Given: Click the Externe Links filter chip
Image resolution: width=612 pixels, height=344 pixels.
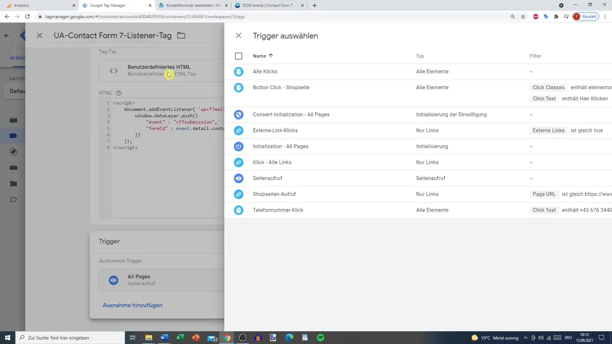Looking at the screenshot, I should pyautogui.click(x=548, y=131).
